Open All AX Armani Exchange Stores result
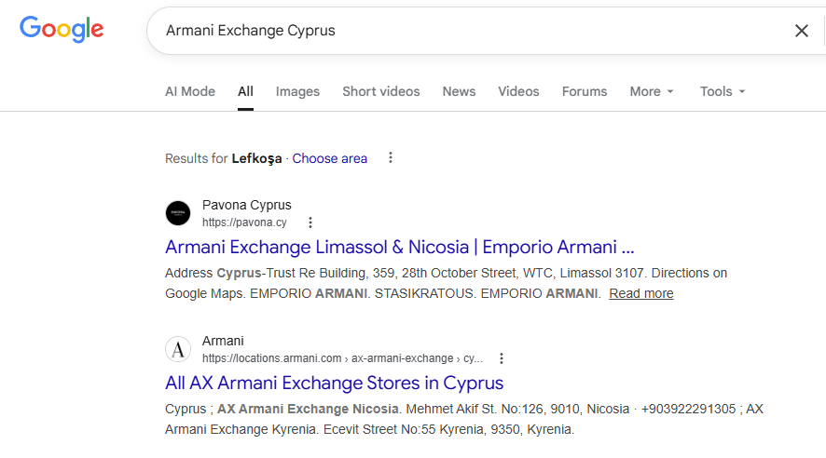 coord(334,383)
